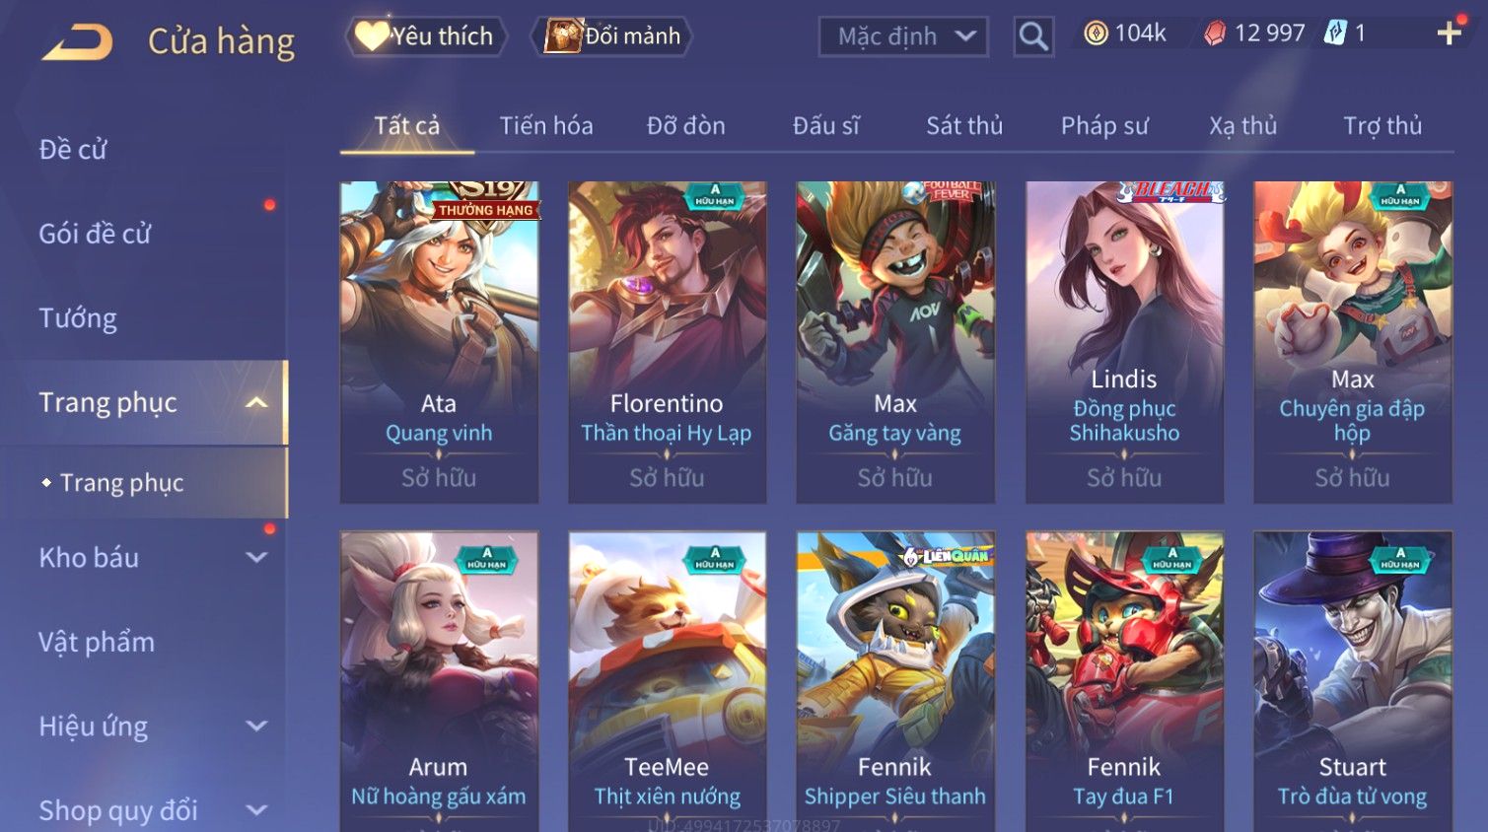Click the gold coin balance icon
This screenshot has height=832, width=1488.
[1096, 34]
